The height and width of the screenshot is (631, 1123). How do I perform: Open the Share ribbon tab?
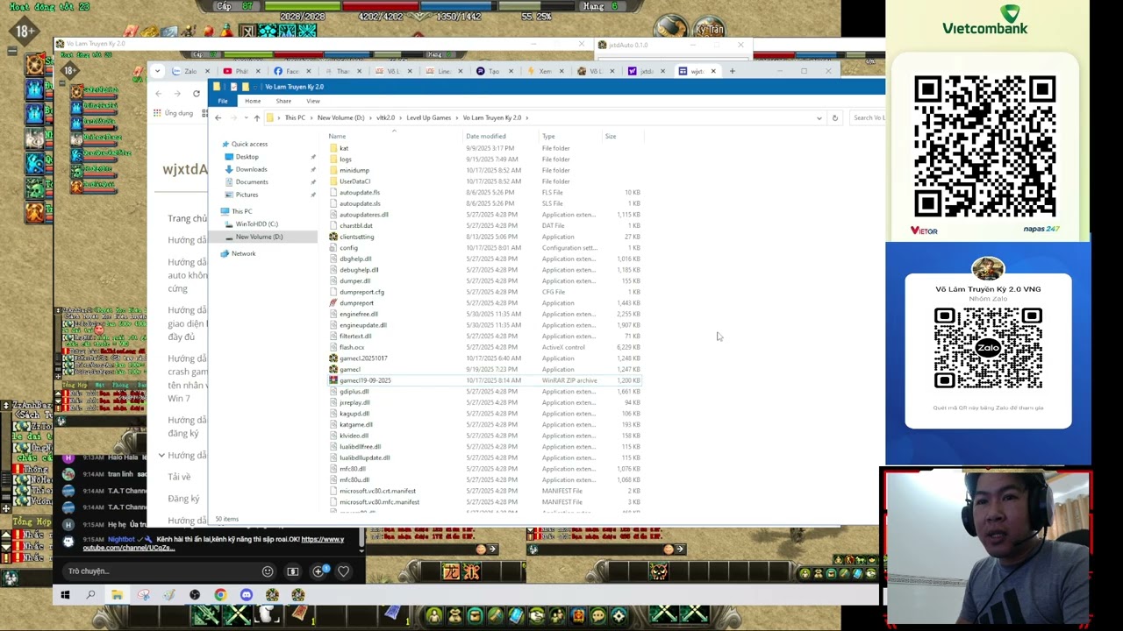[x=283, y=101]
